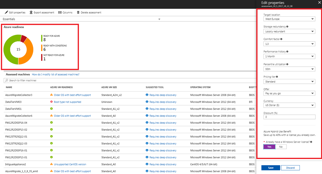The height and width of the screenshot is (174, 322).
Task: Open 'Older OS' link for AzureMigrateCollector3
Action: [x=72, y=95]
